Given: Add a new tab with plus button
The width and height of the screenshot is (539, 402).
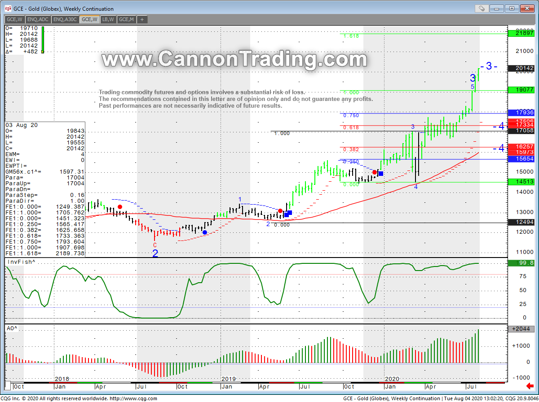Looking at the screenshot, I should point(141,19).
